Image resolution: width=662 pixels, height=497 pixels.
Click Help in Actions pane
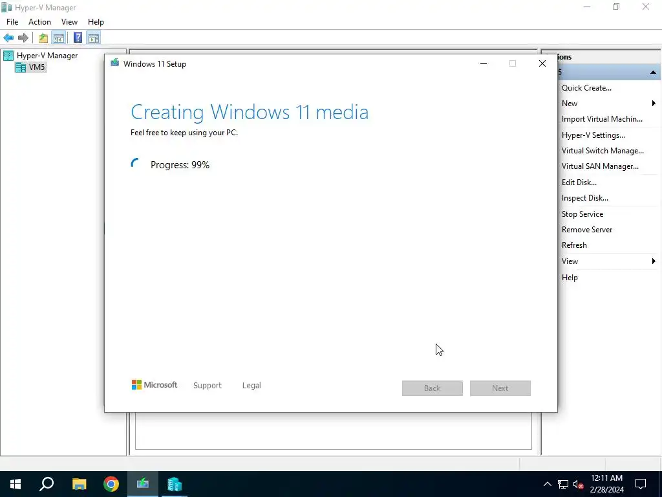click(x=570, y=278)
